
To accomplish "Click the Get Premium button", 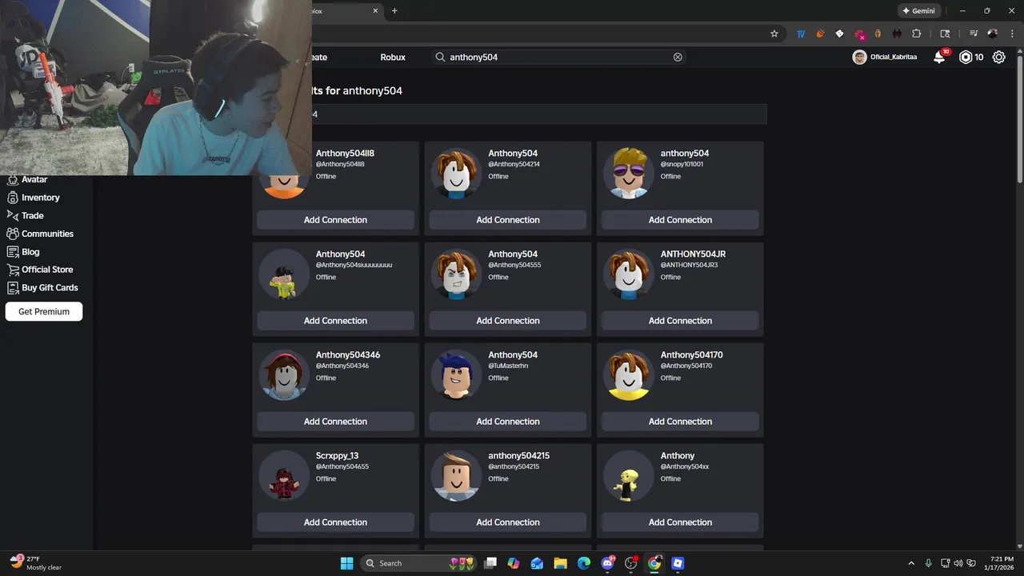I will point(44,311).
